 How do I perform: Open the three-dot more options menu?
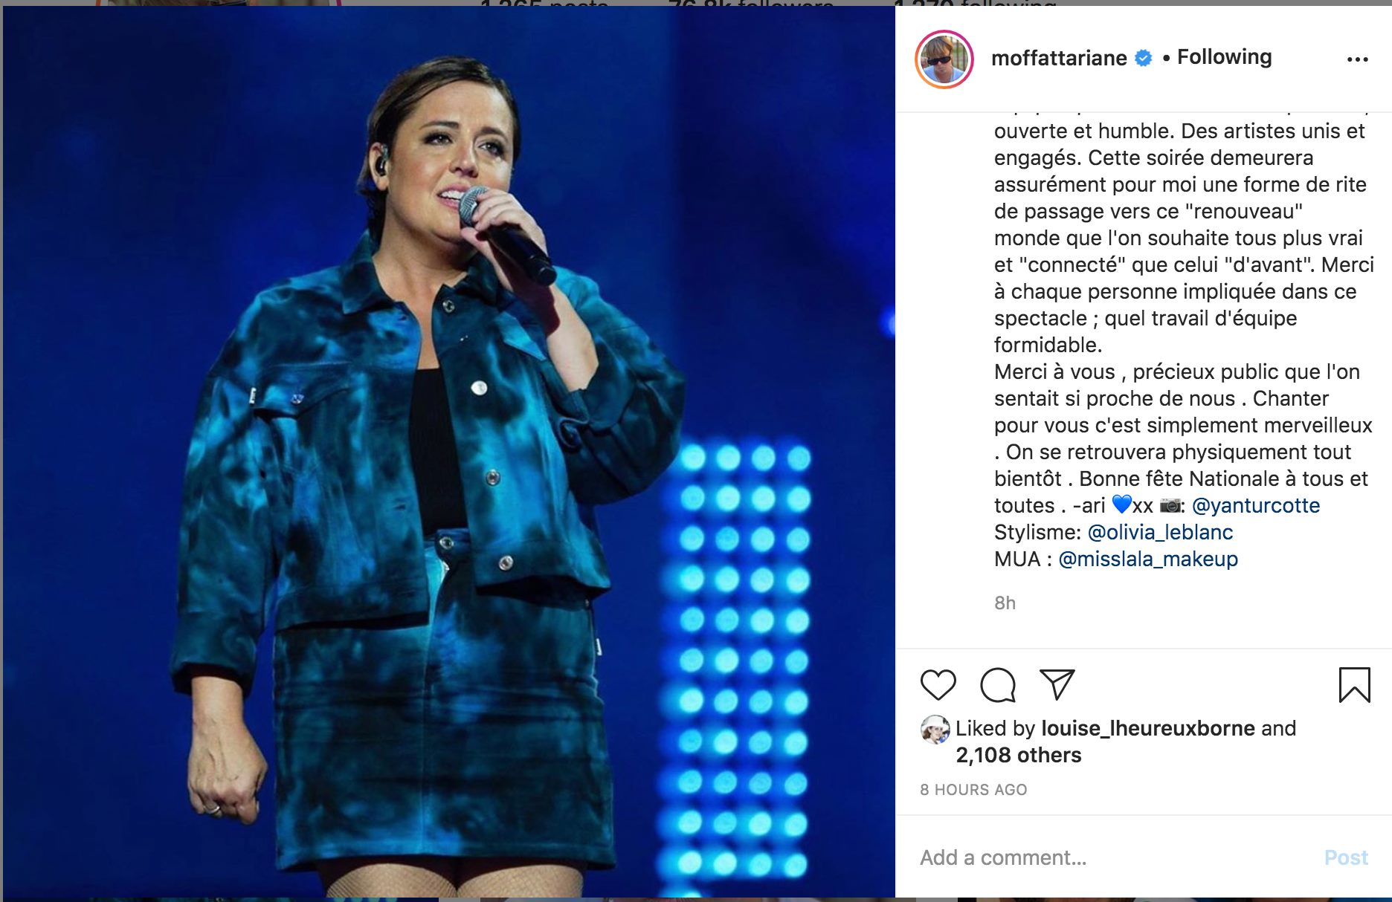(1357, 59)
